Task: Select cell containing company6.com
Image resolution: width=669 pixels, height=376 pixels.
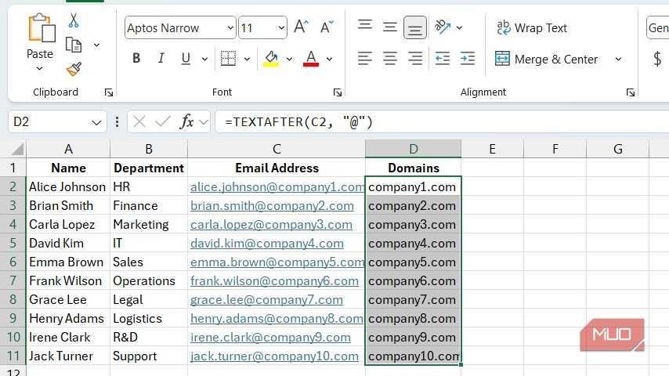Action: click(x=413, y=281)
